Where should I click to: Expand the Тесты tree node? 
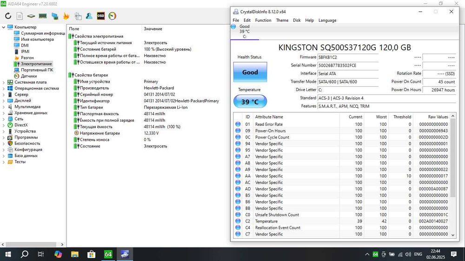tap(4, 162)
